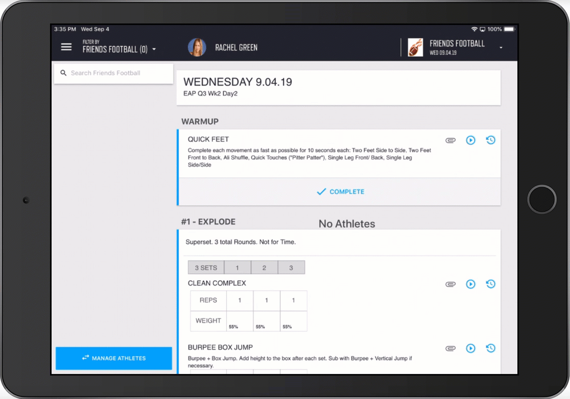The height and width of the screenshot is (399, 570).
Task: Click Clean Complex reps cell for set 1
Action: coord(240,300)
